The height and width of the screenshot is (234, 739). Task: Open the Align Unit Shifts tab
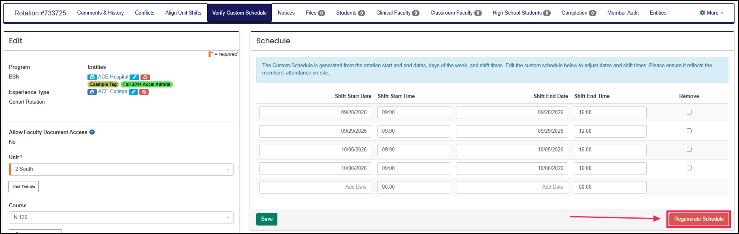pyautogui.click(x=183, y=13)
